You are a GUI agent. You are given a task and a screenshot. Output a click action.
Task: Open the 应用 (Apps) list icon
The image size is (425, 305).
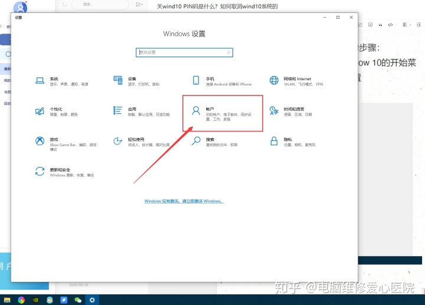tap(117, 110)
